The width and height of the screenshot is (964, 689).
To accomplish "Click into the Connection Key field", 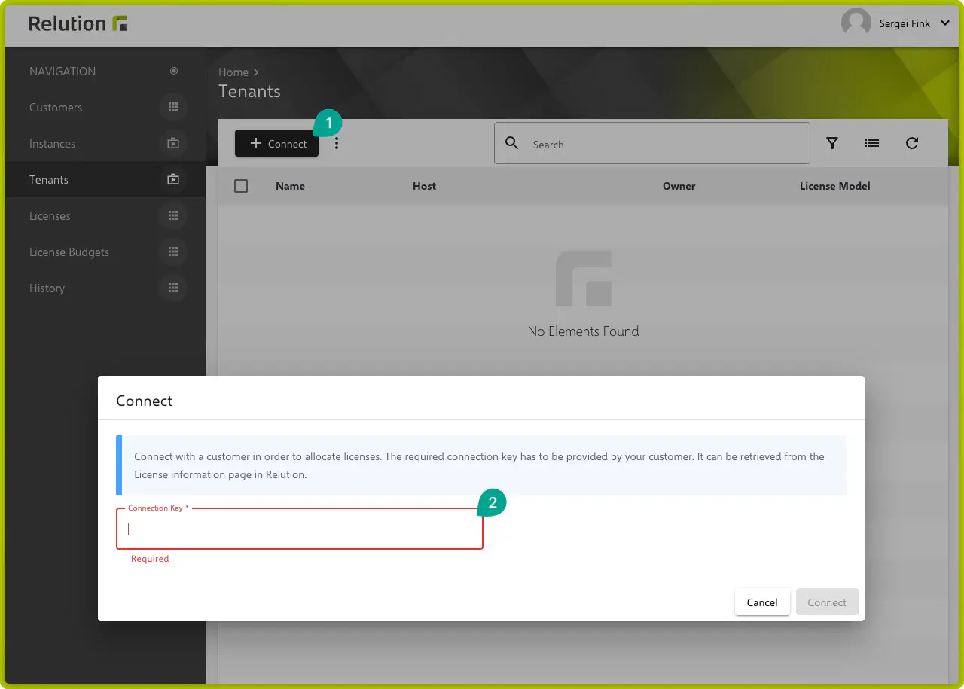I will pyautogui.click(x=300, y=529).
